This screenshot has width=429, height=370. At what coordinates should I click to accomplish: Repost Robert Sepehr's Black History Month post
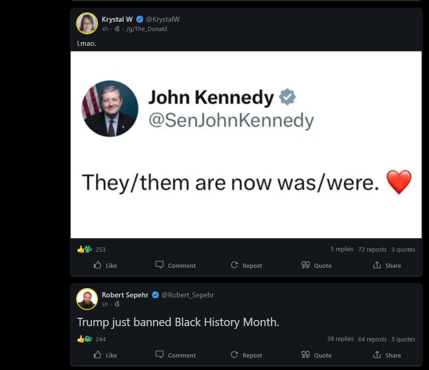246,355
